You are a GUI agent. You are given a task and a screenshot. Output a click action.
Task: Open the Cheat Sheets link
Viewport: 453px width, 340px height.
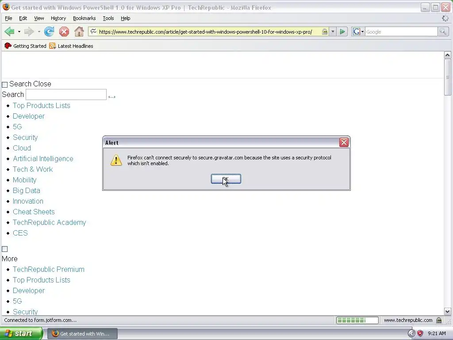point(34,212)
